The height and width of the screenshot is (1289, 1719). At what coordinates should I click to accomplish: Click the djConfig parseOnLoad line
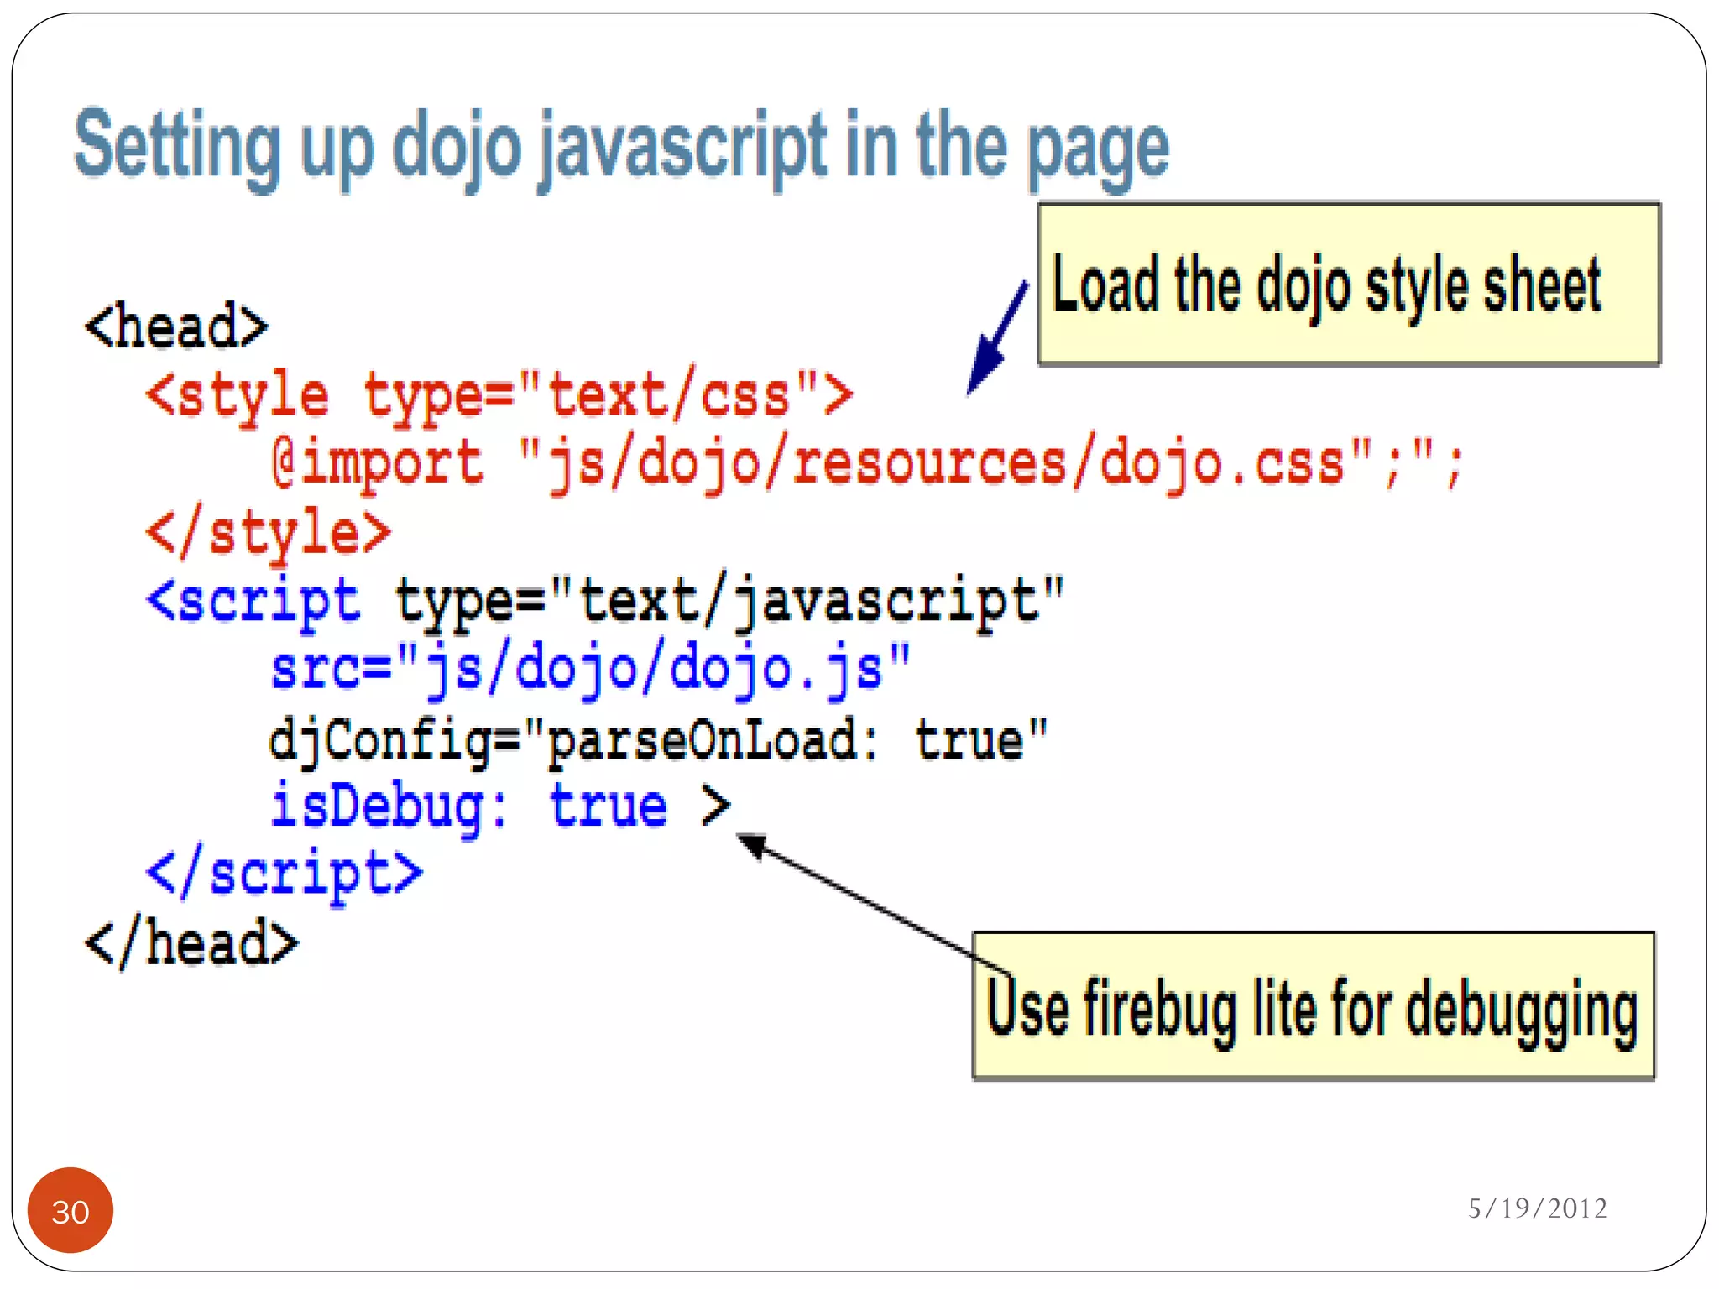pos(658,740)
